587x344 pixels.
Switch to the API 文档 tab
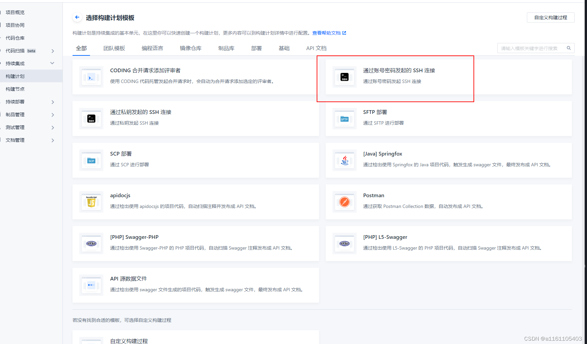click(x=316, y=48)
